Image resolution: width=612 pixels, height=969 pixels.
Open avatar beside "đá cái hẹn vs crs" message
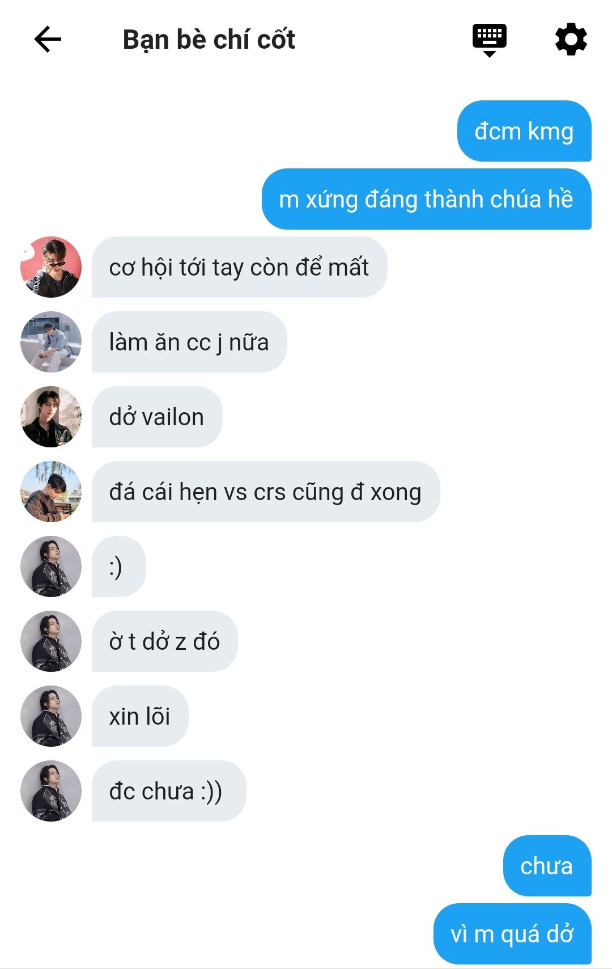coord(51,492)
